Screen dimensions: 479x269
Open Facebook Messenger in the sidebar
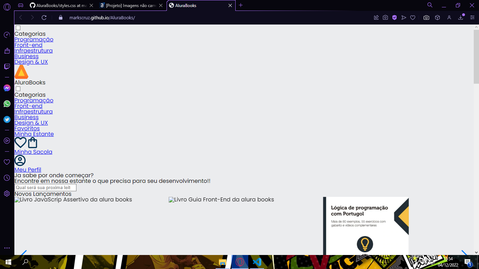point(7,88)
